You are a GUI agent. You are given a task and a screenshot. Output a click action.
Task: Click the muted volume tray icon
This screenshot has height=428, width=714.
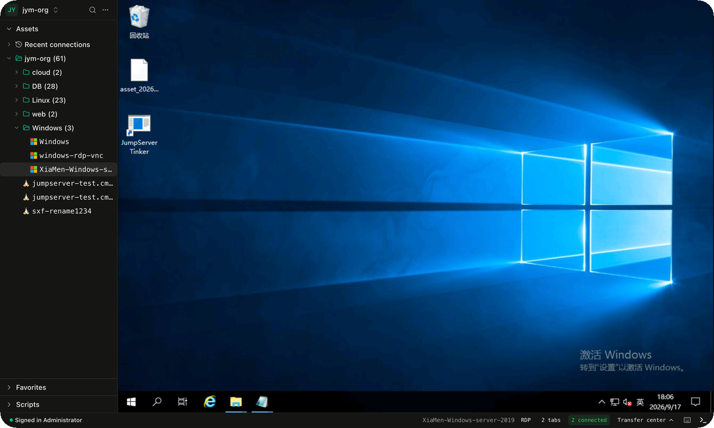628,402
